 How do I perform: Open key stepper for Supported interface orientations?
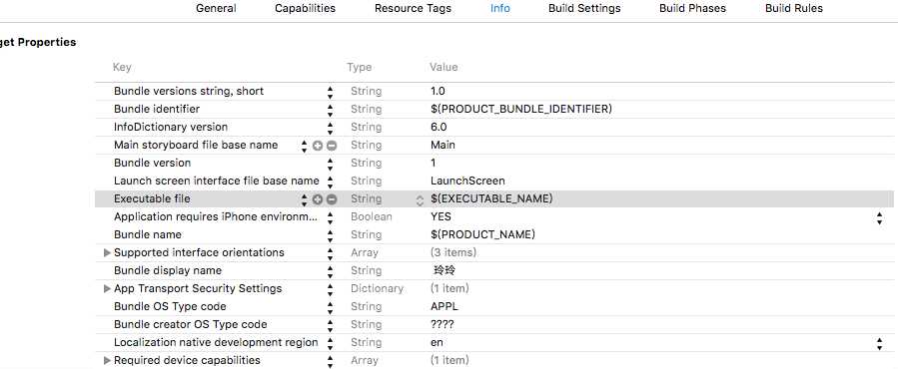click(330, 253)
